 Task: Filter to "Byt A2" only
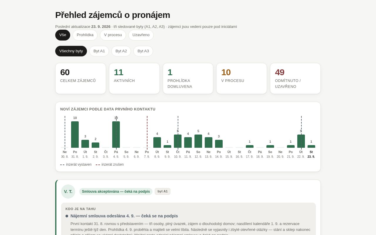(121, 51)
